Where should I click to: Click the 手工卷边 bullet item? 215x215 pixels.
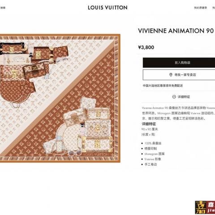click(150, 164)
